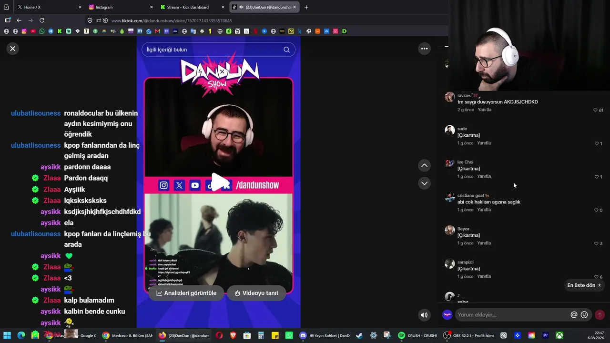
Task: Like lee Choi's comment
Action: pyautogui.click(x=597, y=177)
